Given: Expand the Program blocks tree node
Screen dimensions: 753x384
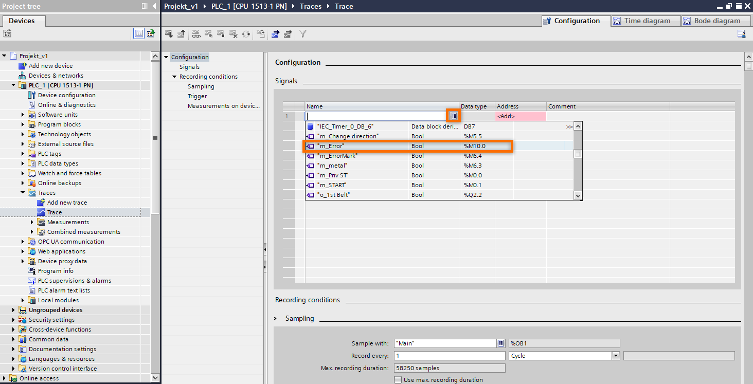Looking at the screenshot, I should click(23, 124).
